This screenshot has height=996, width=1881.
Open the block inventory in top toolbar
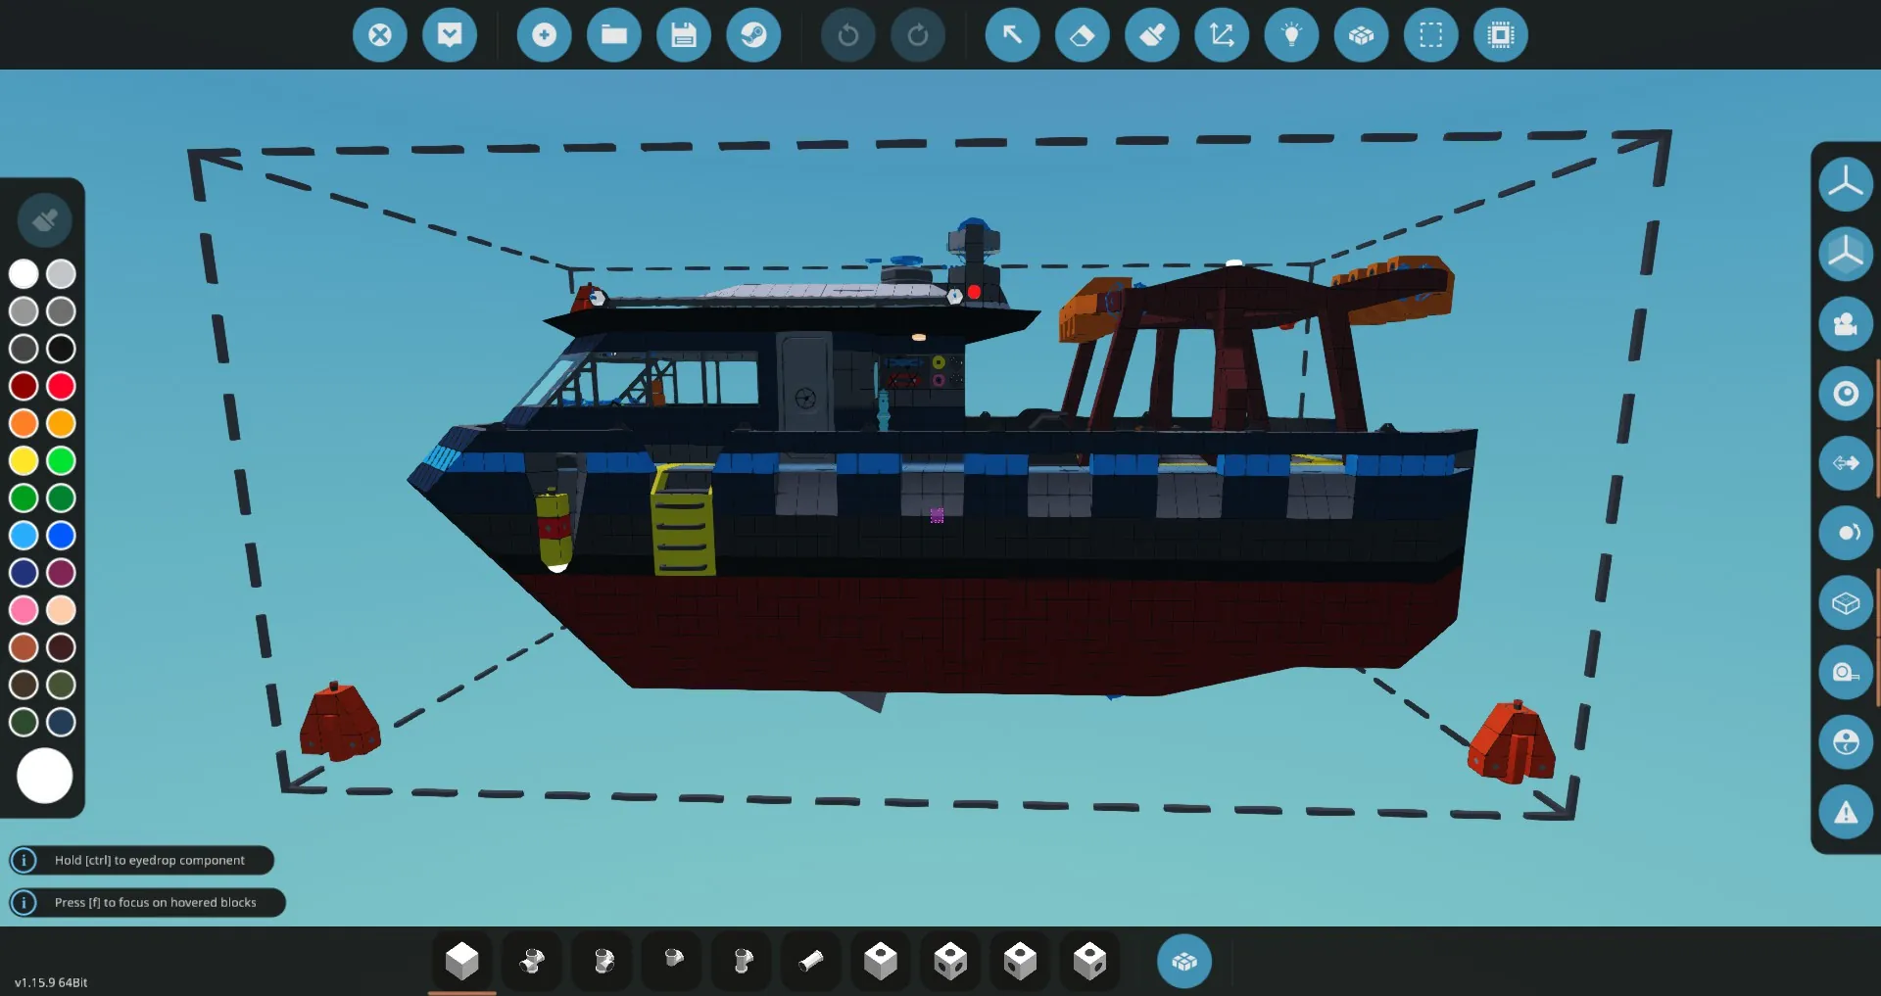[x=1361, y=35]
